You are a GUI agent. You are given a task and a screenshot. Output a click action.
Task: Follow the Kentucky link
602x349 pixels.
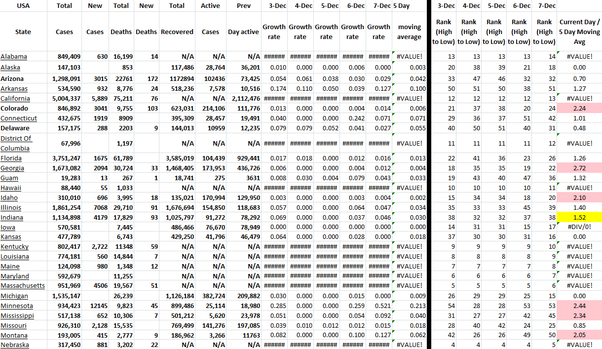tap(14, 246)
